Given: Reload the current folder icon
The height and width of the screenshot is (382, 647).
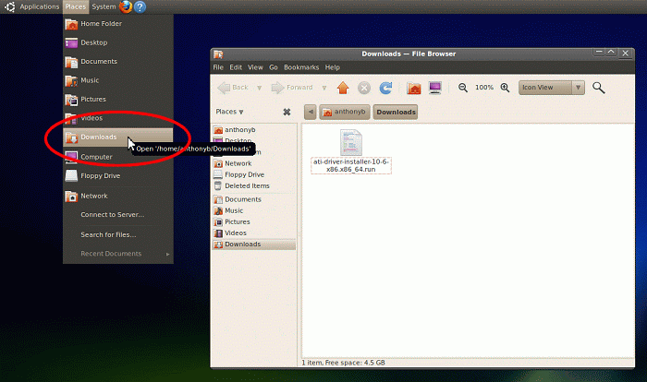Looking at the screenshot, I should click(x=385, y=88).
